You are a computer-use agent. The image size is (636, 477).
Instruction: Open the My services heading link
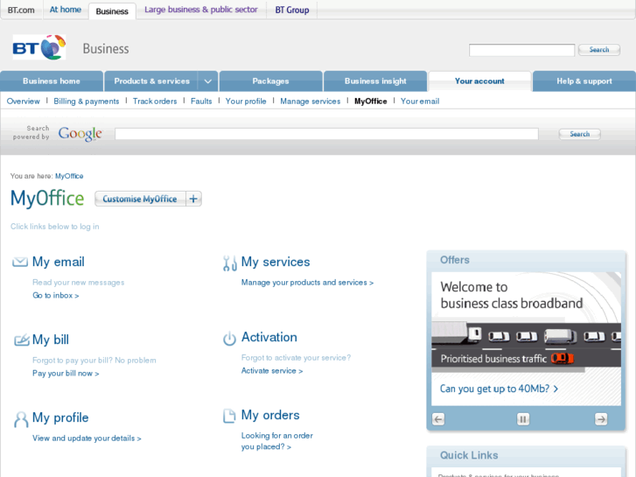[276, 262]
